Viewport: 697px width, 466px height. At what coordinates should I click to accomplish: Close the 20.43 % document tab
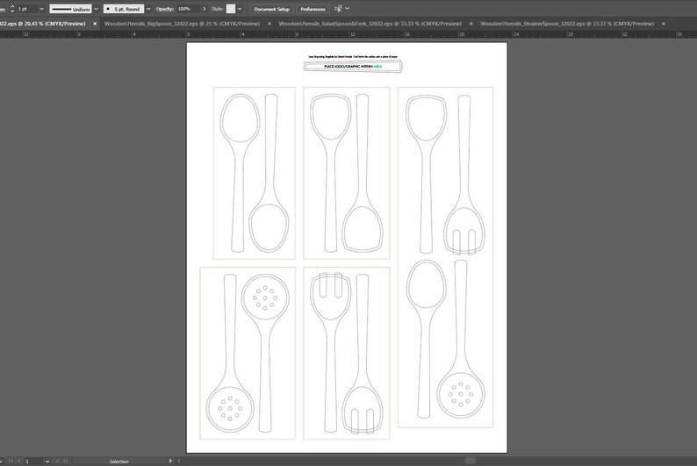tap(95, 24)
